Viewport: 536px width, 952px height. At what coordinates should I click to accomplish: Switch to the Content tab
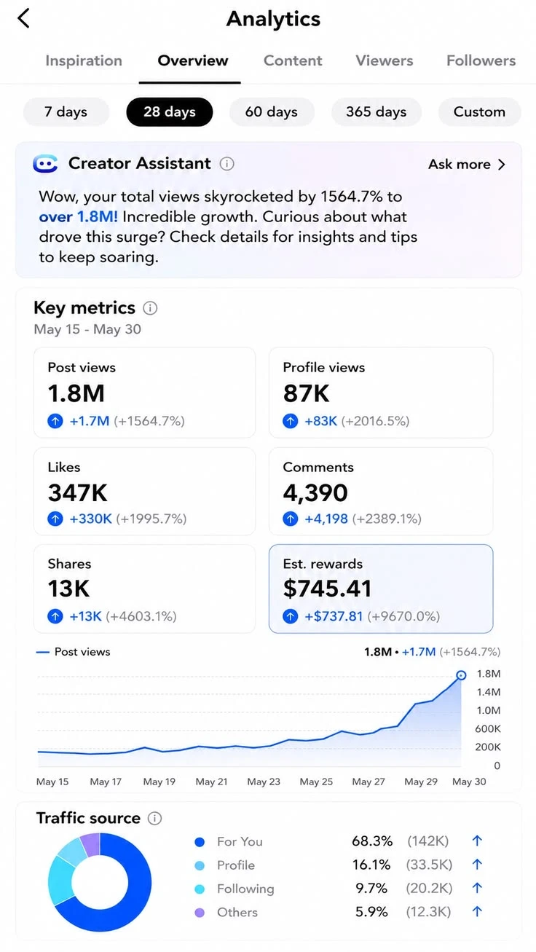coord(293,60)
